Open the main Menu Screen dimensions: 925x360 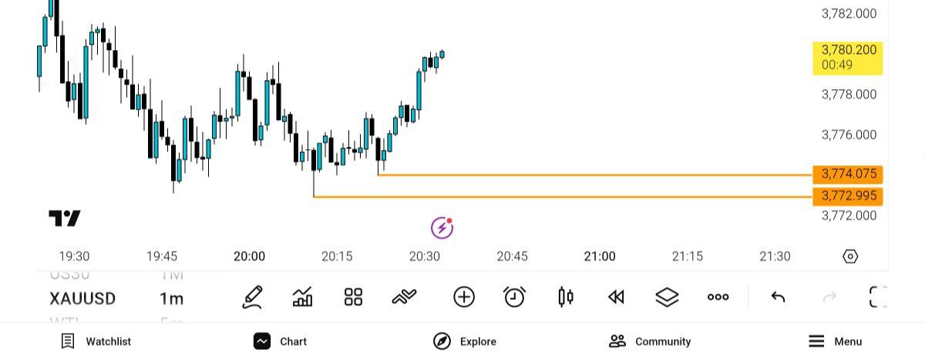pos(835,342)
